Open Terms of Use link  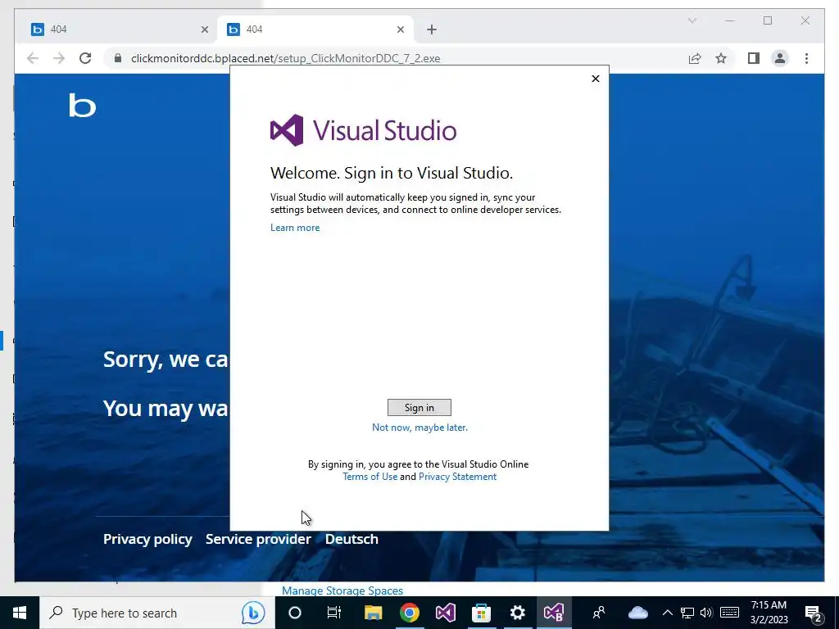coord(370,477)
